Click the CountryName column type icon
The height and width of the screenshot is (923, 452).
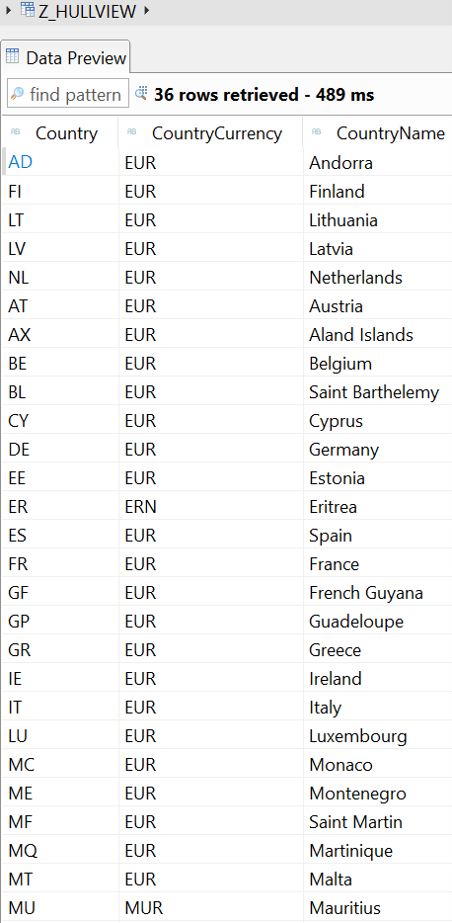(x=316, y=133)
